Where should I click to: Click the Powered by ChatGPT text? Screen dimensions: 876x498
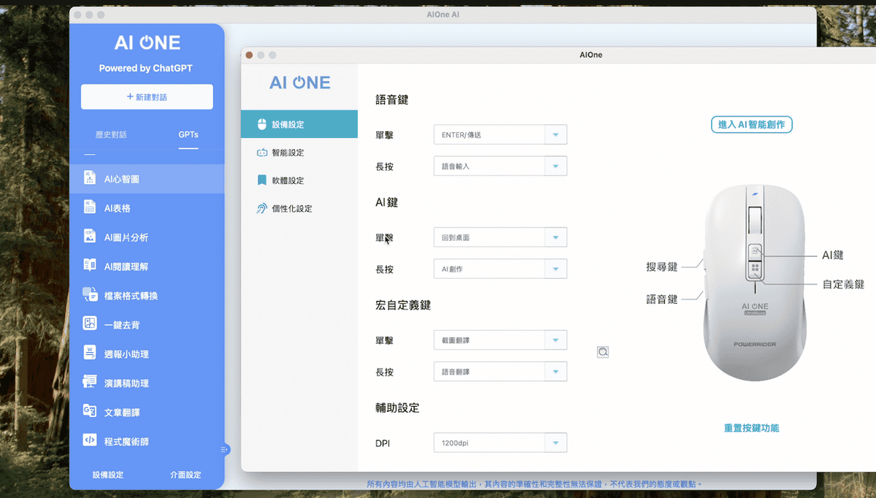point(146,68)
